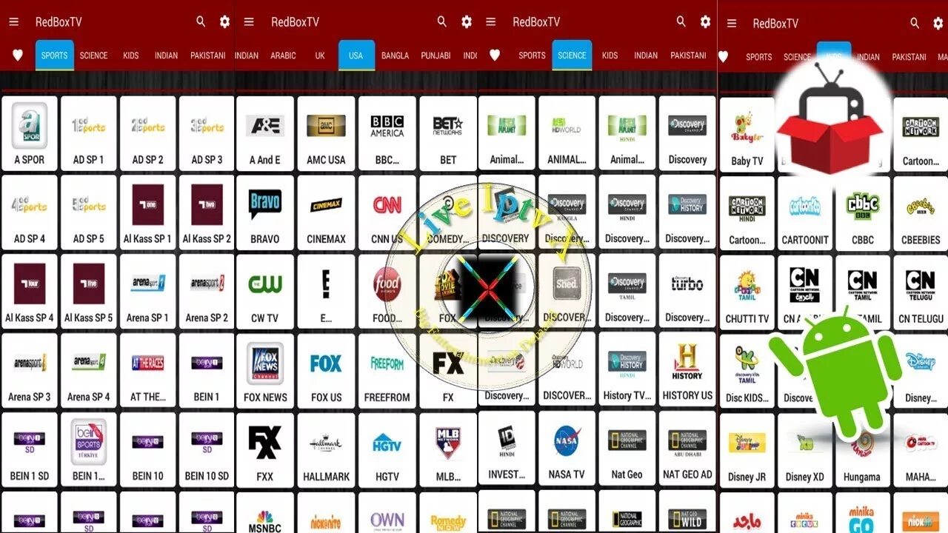Screen dimensions: 948x533
Task: Select the AD SP 3 channel tile
Action: coord(207,134)
